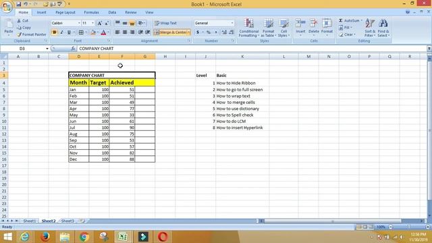432x243 pixels.
Task: Increase font size with Grow Font icon
Action: coord(100,23)
